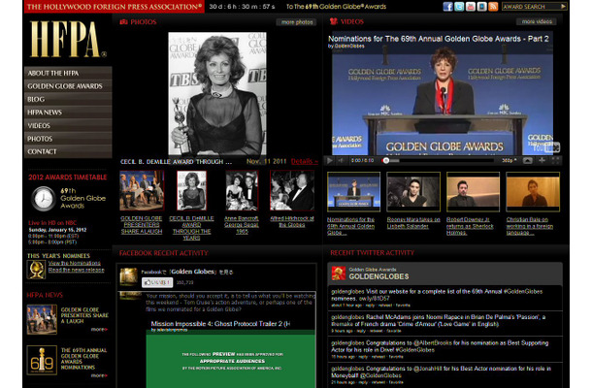Open Christian Bale foreign language video thumbnail
The image size is (592, 388).
533,192
